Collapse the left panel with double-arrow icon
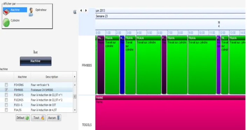Viewport: 247px width, 130px height. tap(75, 12)
